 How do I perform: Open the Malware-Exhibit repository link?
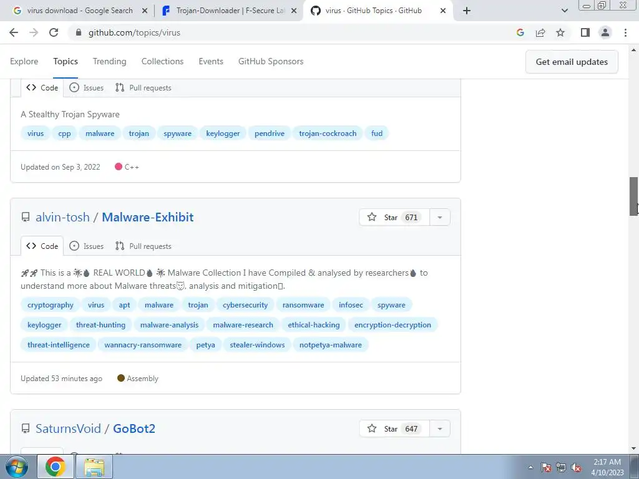click(147, 217)
